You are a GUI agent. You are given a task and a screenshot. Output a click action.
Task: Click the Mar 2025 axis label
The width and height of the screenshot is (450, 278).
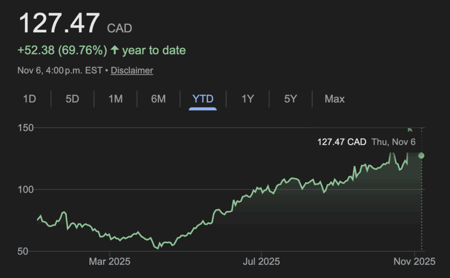tap(109, 262)
